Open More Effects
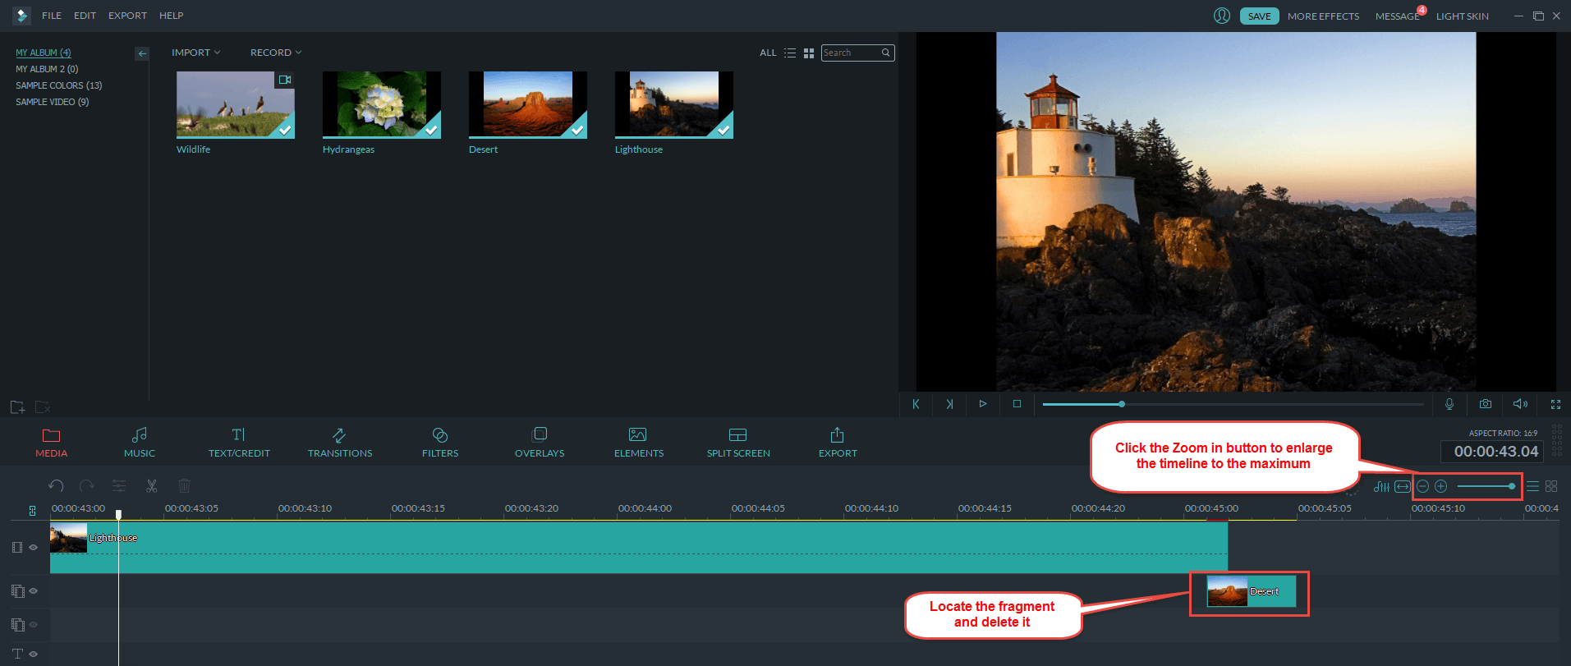 click(x=1323, y=16)
